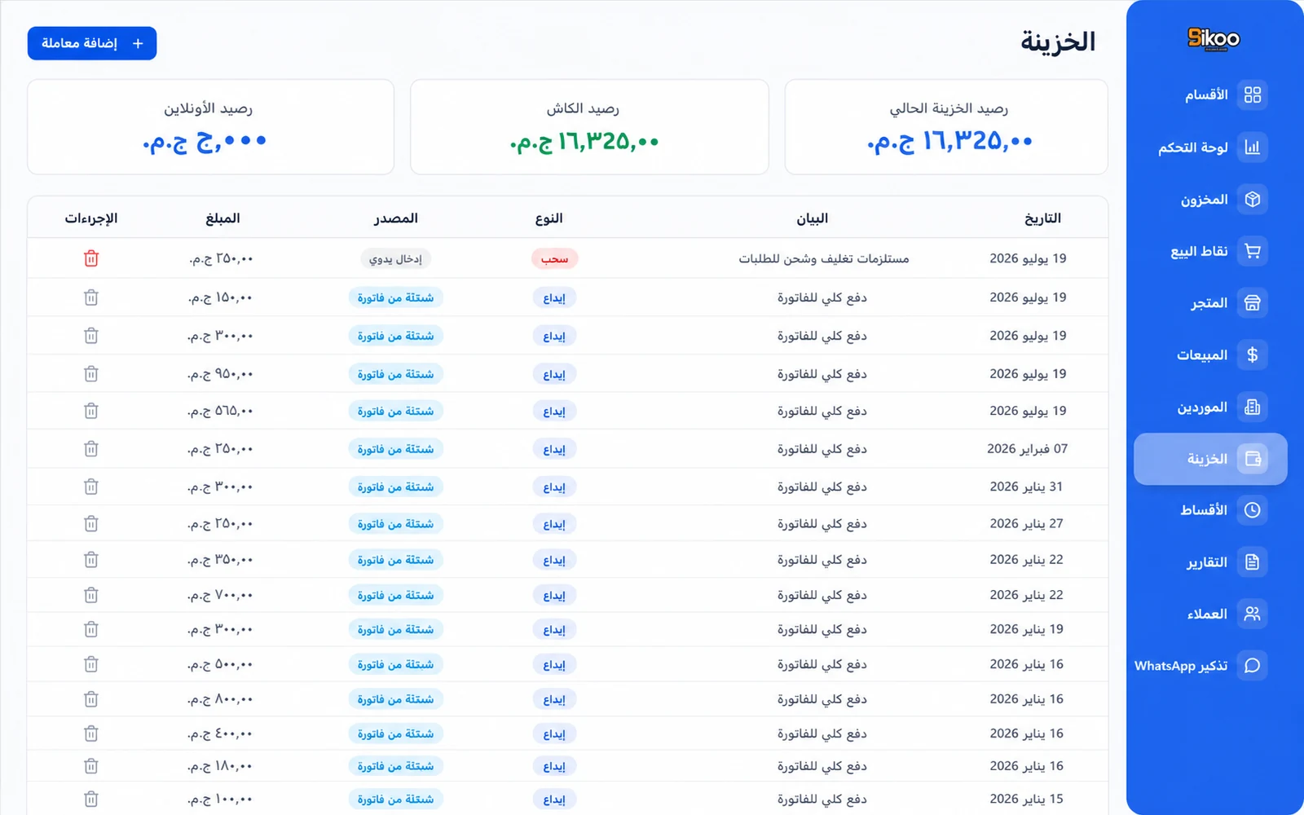
Task: Click the amount ١٨٠,٠٠ ج.م
Action: click(x=220, y=766)
